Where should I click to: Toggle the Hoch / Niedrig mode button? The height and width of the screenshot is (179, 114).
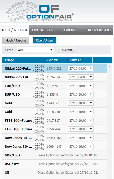tap(16, 40)
